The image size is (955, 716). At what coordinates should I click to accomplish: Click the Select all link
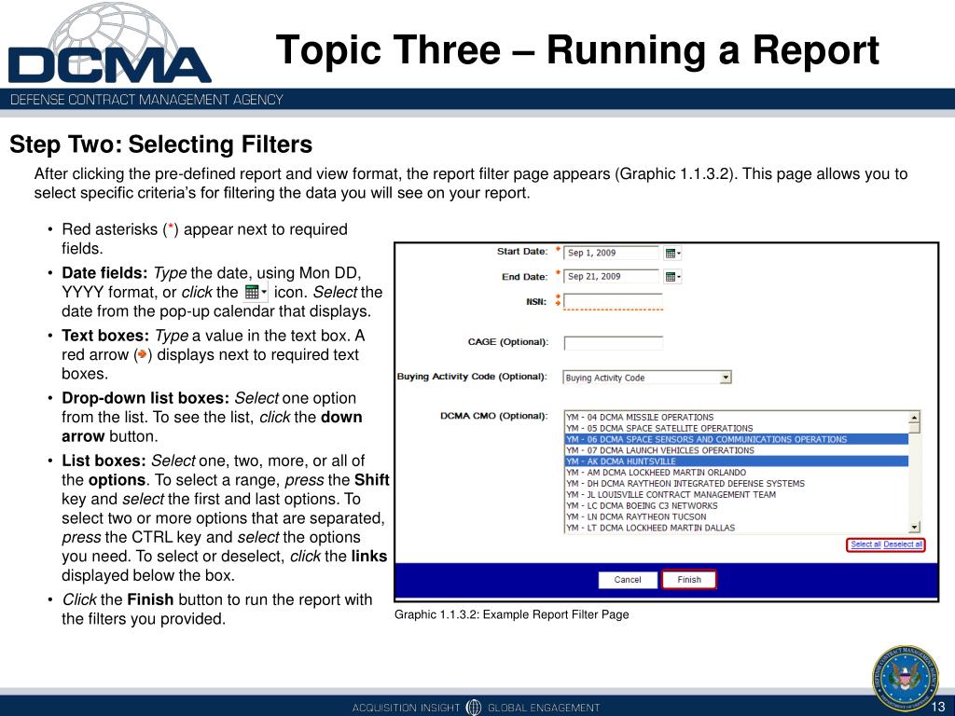click(865, 544)
